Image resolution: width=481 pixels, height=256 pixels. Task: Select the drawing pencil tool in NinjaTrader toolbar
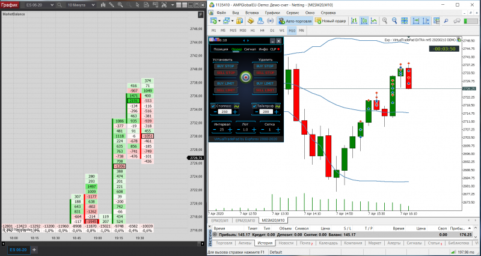pyautogui.click(x=112, y=5)
